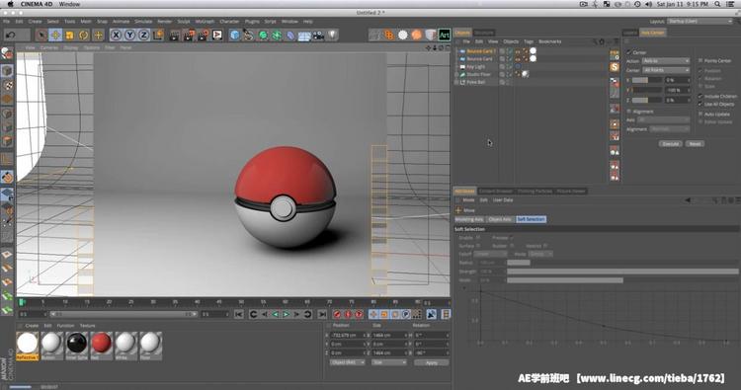Image resolution: width=741 pixels, height=390 pixels.
Task: Click the Play Forwards button
Action: pos(286,314)
